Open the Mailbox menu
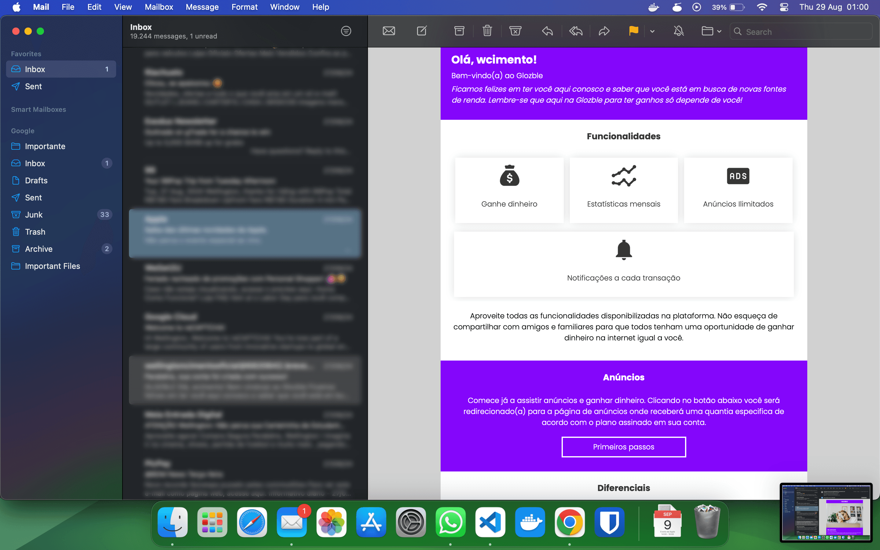This screenshot has width=880, height=550. pyautogui.click(x=159, y=7)
